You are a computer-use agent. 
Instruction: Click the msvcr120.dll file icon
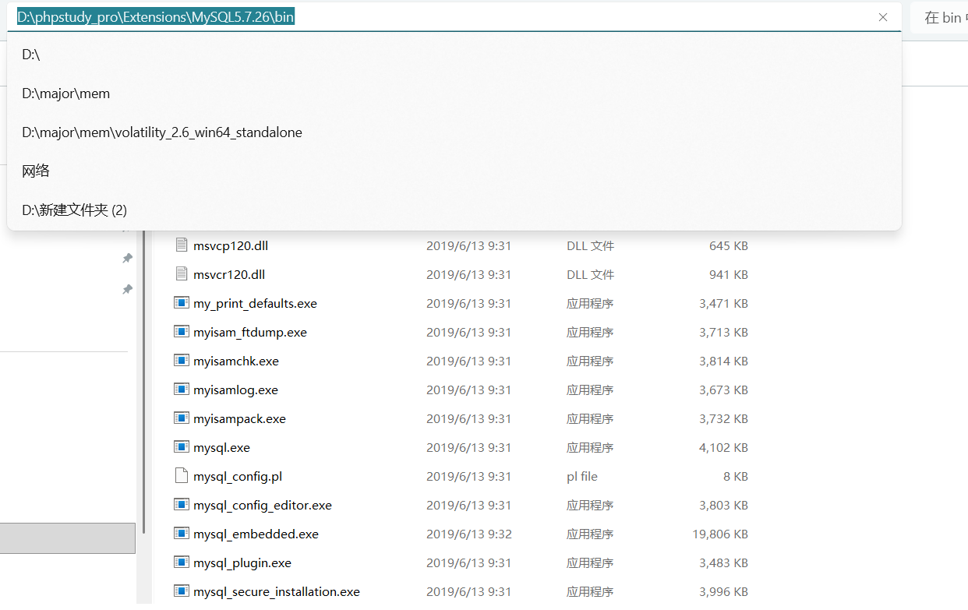click(x=182, y=274)
